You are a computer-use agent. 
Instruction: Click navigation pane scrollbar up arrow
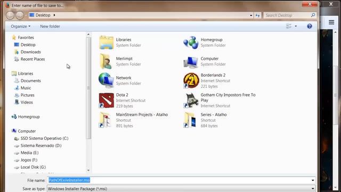(88, 34)
